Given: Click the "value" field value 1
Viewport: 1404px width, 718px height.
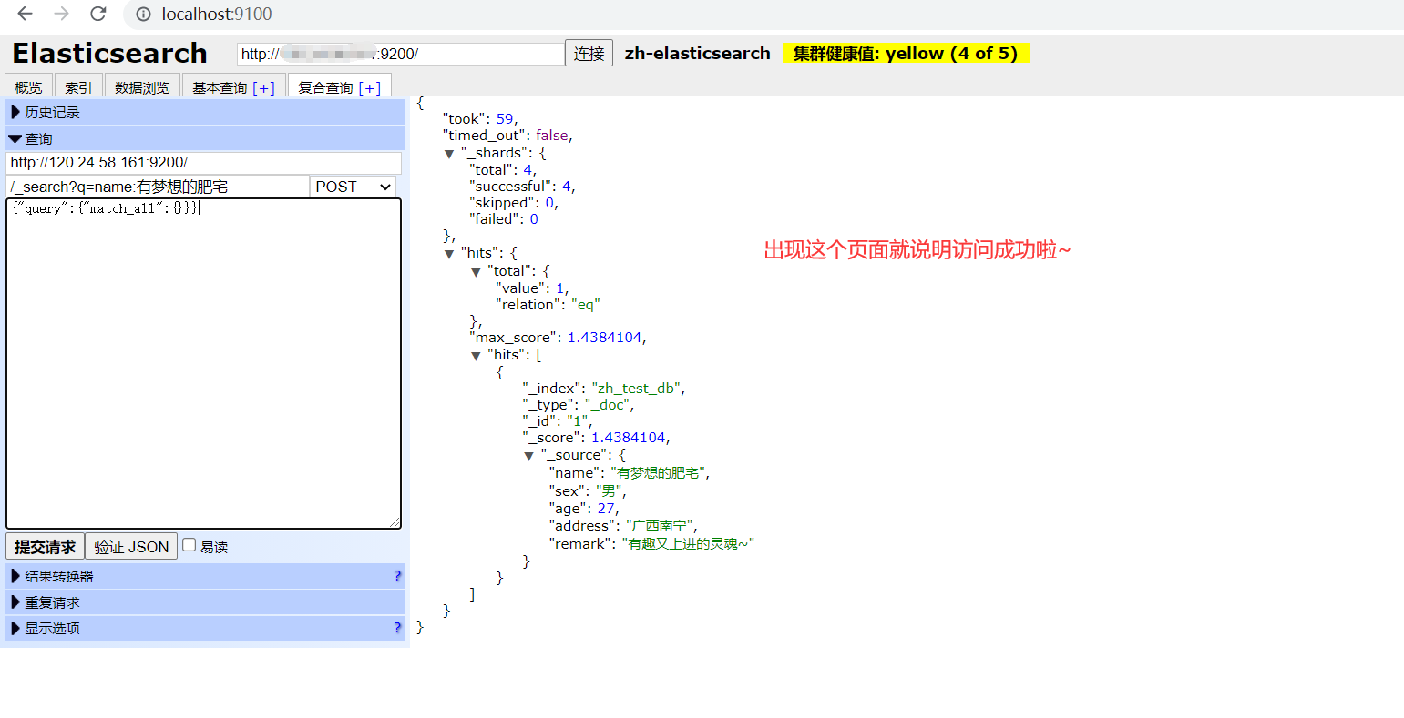Looking at the screenshot, I should point(560,288).
